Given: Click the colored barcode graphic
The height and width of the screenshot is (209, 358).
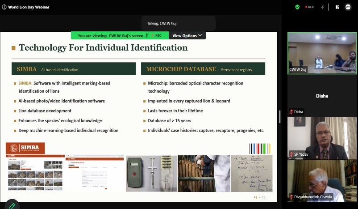Looking at the screenshot, I should tap(260, 149).
